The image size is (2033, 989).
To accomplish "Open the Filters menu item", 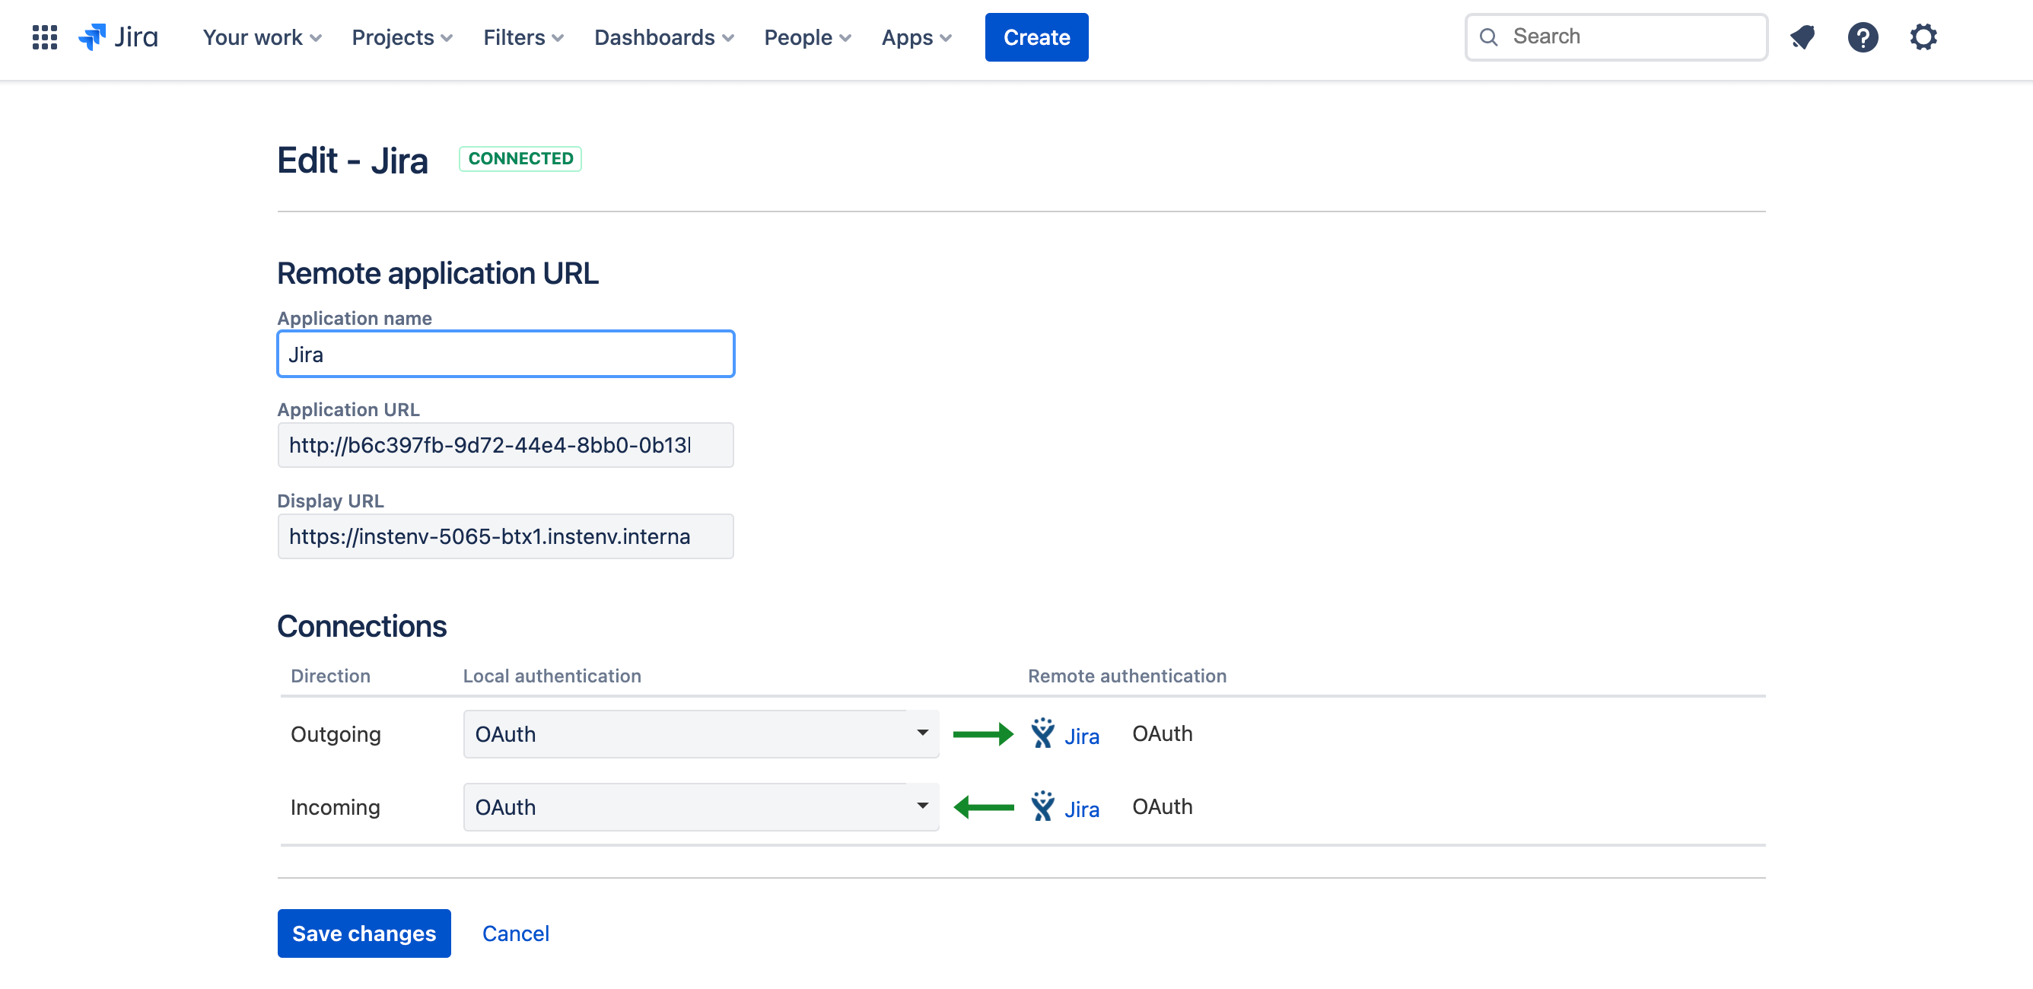I will [x=523, y=37].
